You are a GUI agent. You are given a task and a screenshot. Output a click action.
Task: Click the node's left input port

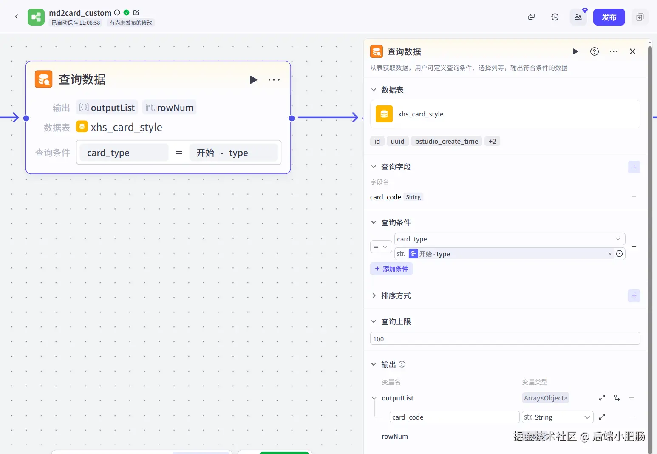pyautogui.click(x=26, y=118)
